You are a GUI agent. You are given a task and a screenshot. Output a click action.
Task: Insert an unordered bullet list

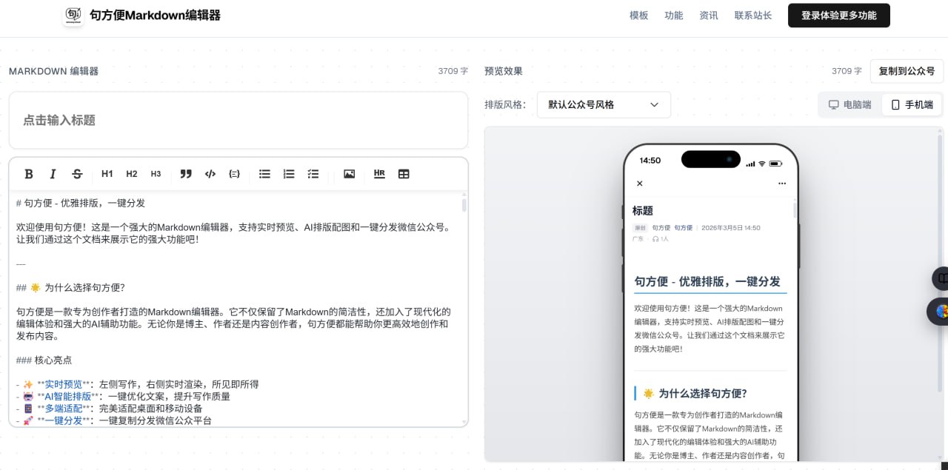coord(264,174)
